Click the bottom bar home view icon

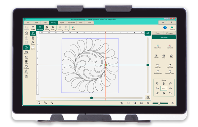[x=141, y=103]
